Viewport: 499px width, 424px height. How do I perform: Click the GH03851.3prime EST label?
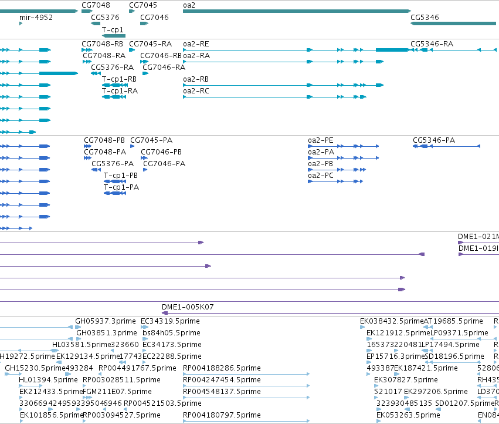pos(107,333)
